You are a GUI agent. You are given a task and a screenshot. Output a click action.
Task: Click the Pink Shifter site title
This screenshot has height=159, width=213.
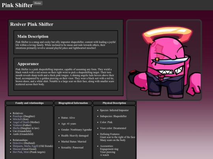(x=17, y=5)
